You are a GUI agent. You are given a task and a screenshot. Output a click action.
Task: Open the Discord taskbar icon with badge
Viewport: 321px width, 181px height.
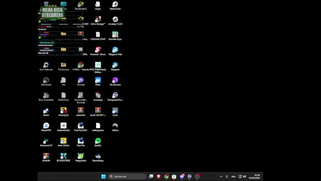click(182, 176)
